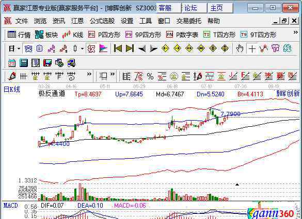Image resolution: width=302 pixels, height=219 pixels.
Task: Click the red pencil drawing tool
Action: [x=12, y=76]
